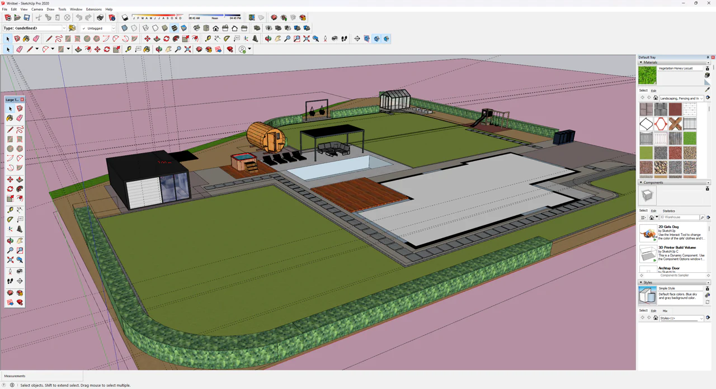
Task: Pick the Sample Paint eyedropper in Materials
Action: (x=707, y=89)
